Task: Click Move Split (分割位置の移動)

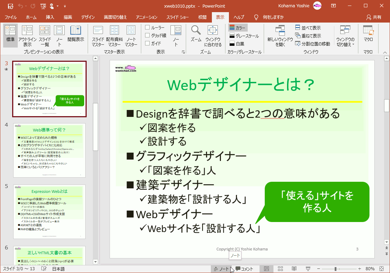Action: [x=312, y=44]
